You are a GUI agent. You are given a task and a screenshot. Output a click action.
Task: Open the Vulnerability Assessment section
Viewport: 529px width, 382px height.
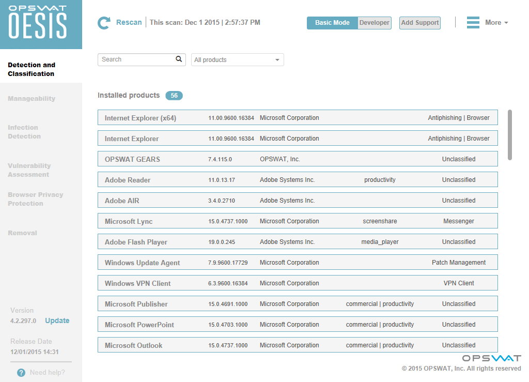click(29, 170)
